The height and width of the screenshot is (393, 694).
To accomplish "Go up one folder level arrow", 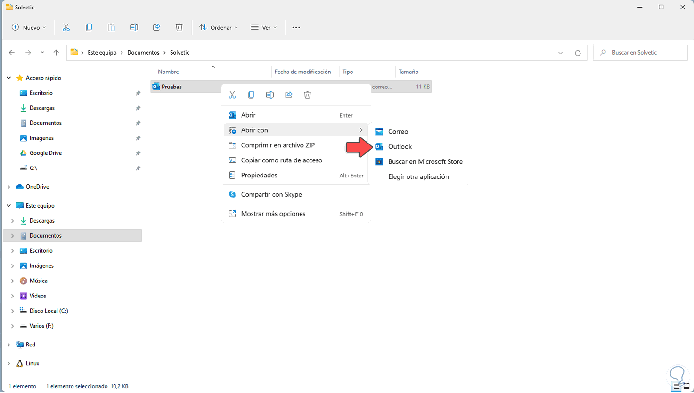I will pyautogui.click(x=56, y=53).
